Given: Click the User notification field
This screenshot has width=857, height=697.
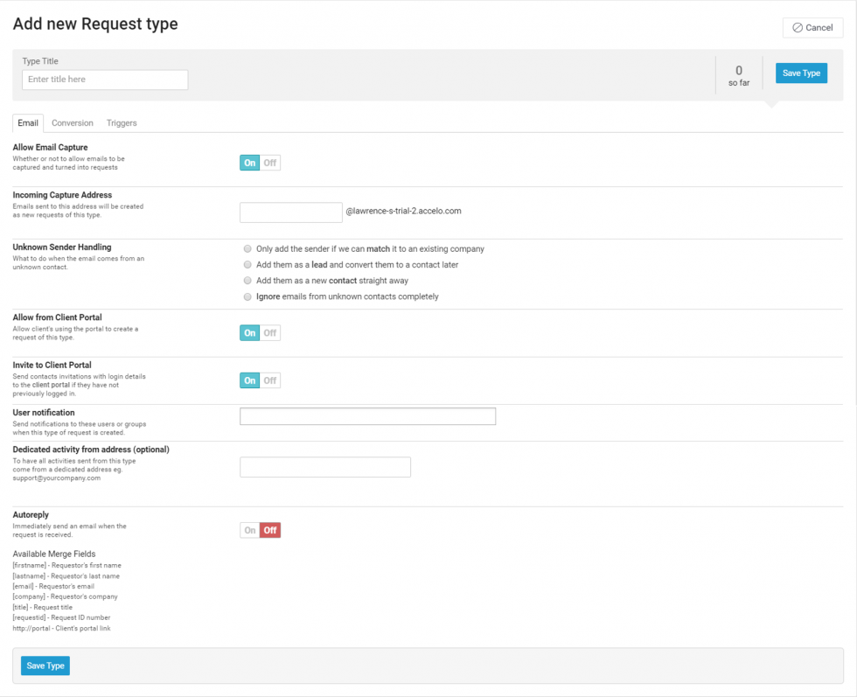Looking at the screenshot, I should coord(367,416).
